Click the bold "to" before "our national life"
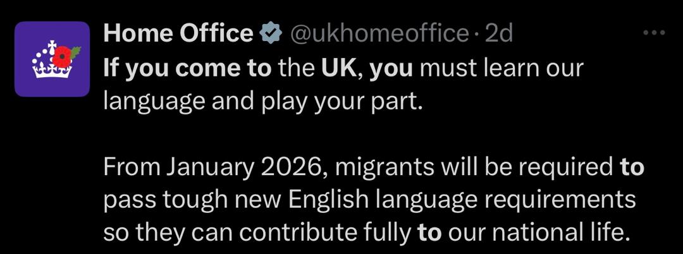 coord(429,233)
